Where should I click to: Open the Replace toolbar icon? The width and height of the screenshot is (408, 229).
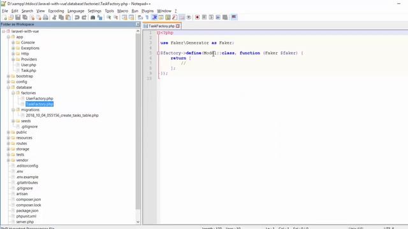pyautogui.click(x=99, y=17)
